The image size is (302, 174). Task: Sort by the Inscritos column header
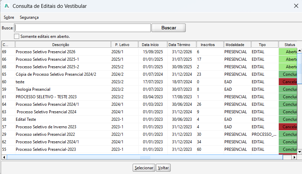point(210,45)
